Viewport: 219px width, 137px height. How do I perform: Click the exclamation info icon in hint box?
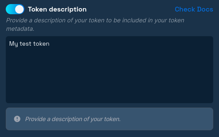pos(17,119)
